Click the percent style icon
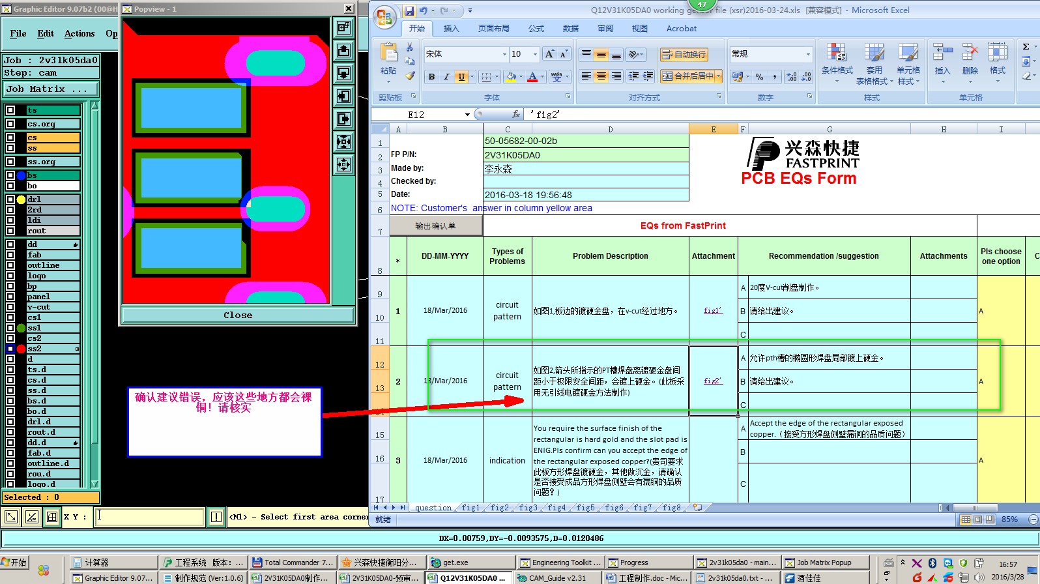The image size is (1040, 584). point(760,76)
